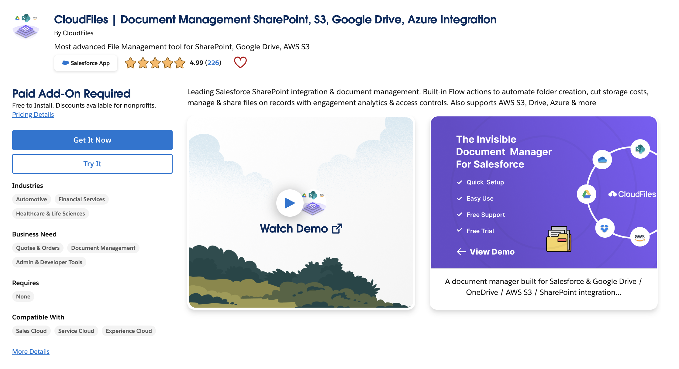The width and height of the screenshot is (679, 369).
Task: Click the yellow folder icon in banner
Action: (x=559, y=239)
